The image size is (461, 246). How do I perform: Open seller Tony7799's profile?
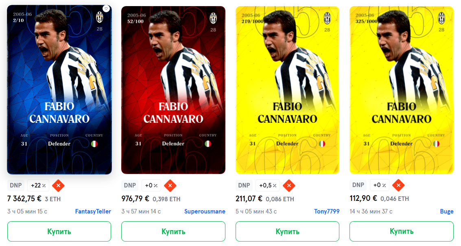(327, 211)
